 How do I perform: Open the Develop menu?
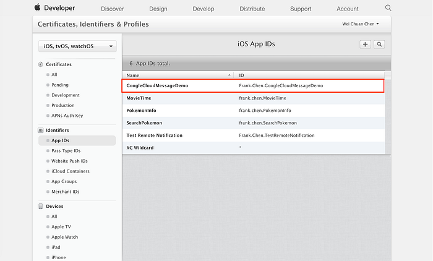(204, 9)
